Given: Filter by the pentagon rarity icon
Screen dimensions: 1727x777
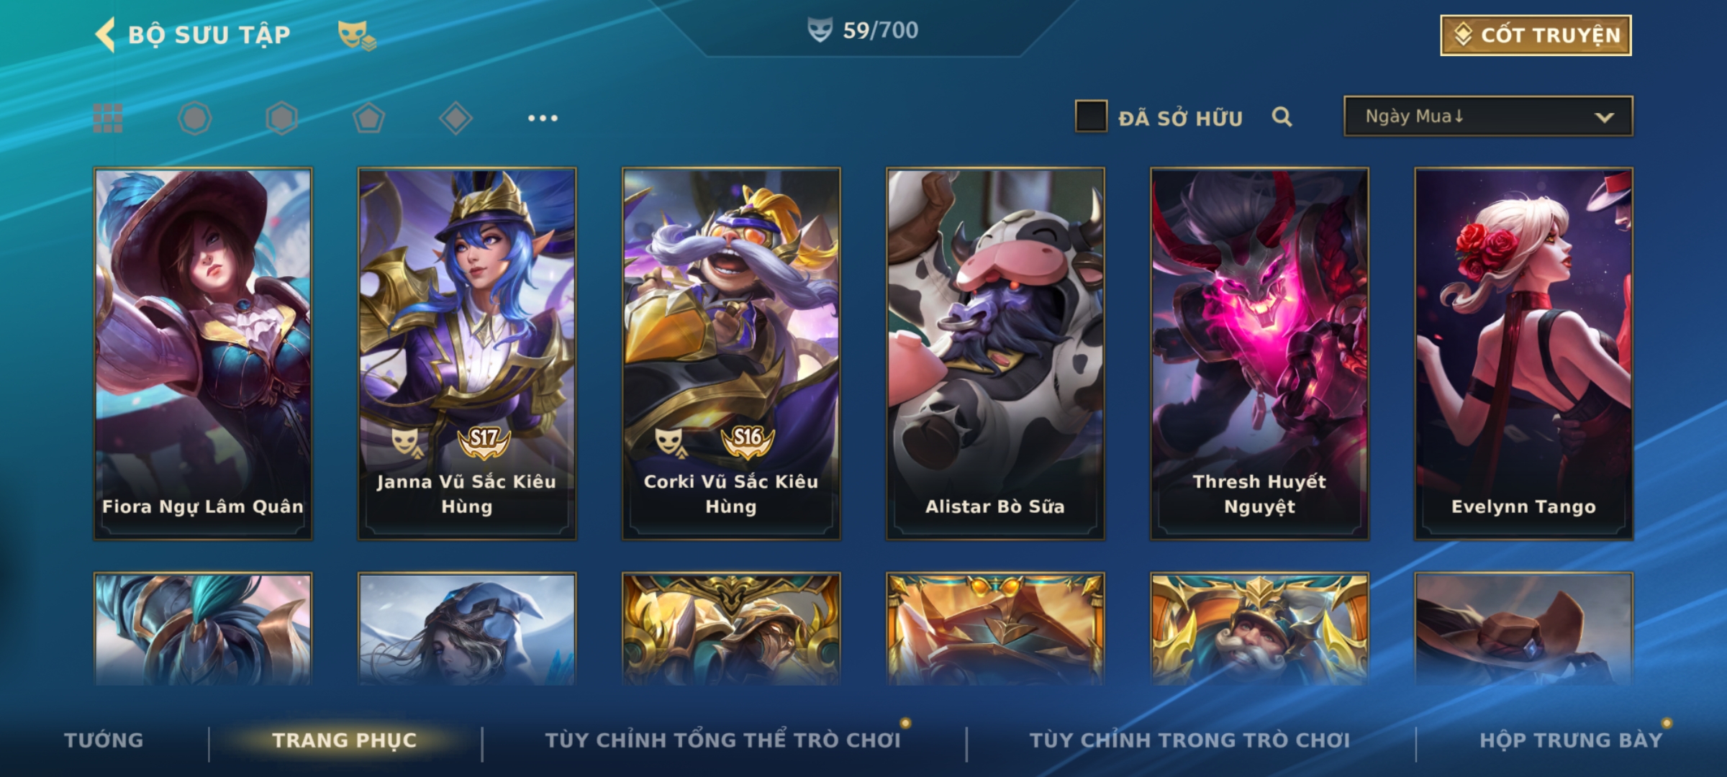Looking at the screenshot, I should 368,118.
